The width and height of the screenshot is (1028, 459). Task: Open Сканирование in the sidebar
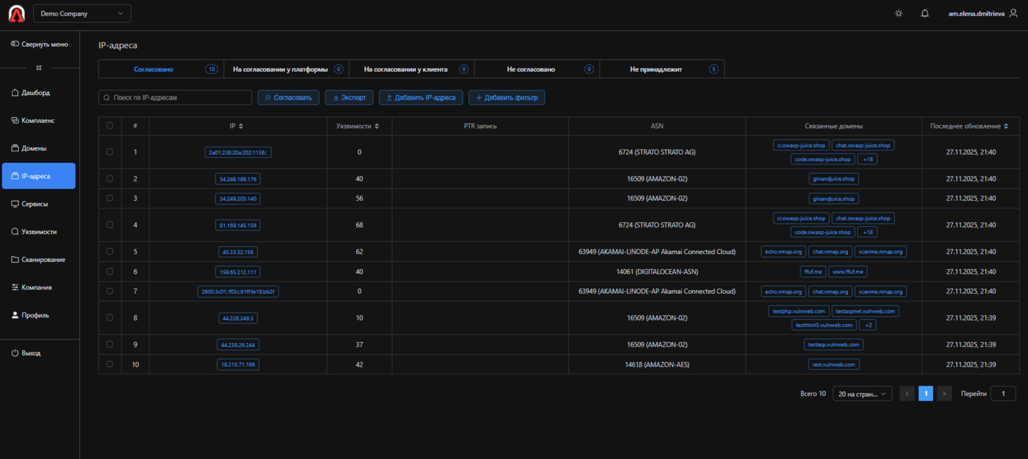39,259
